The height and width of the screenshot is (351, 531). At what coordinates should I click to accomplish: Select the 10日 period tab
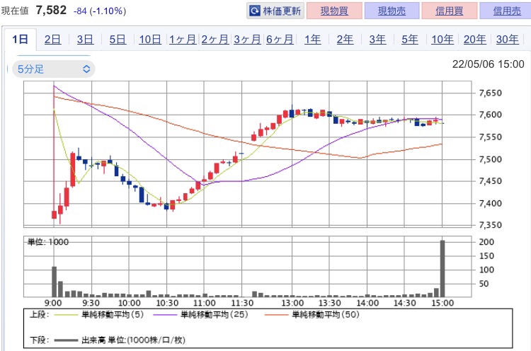click(150, 40)
